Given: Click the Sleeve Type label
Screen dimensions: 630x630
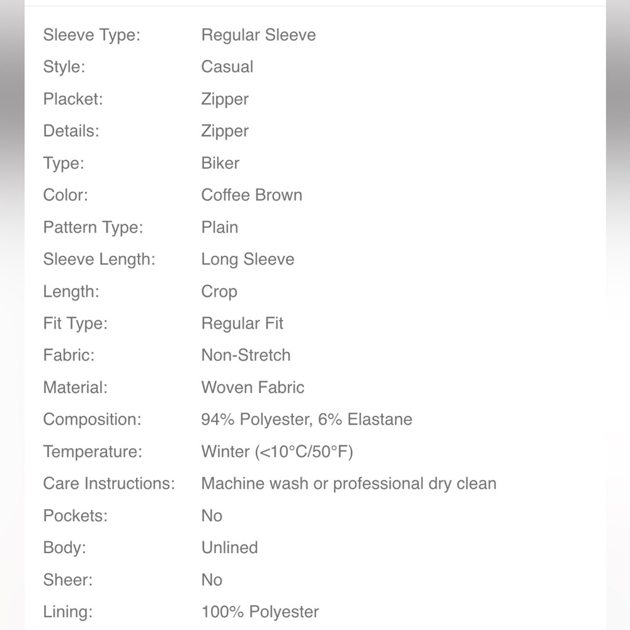Looking at the screenshot, I should (x=91, y=35).
